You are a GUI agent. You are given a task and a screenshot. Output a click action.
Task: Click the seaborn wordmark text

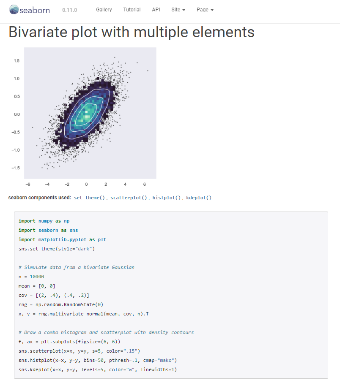[x=35, y=10]
